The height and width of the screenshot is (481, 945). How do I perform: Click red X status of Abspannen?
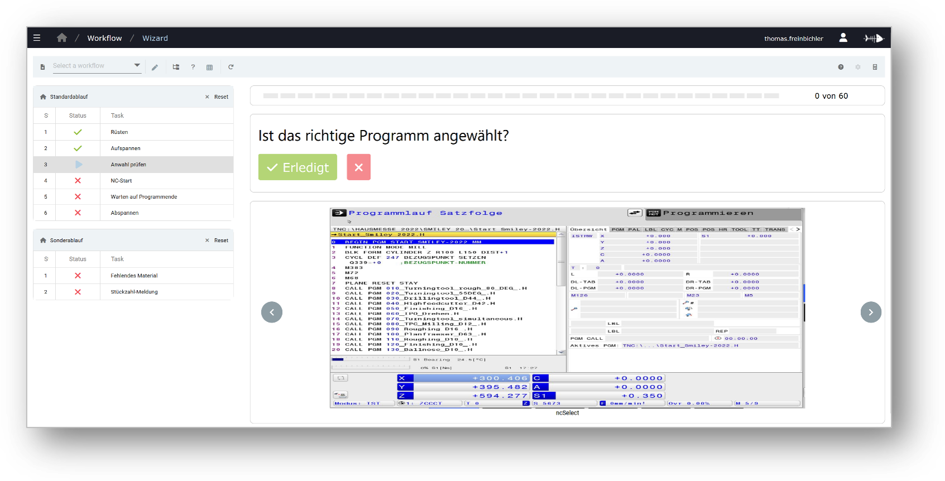pos(78,213)
